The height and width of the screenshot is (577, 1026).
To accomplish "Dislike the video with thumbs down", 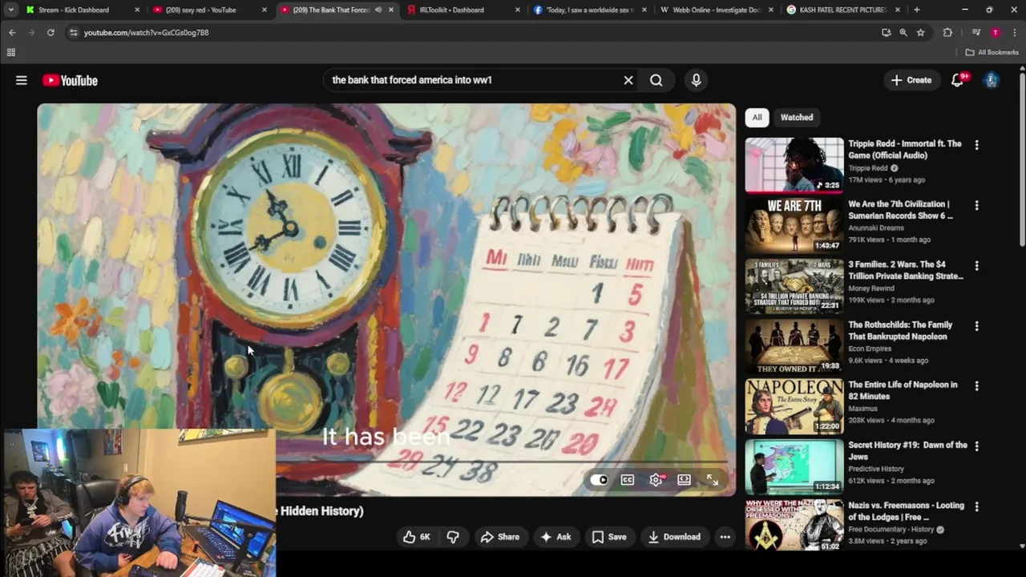I will pyautogui.click(x=453, y=537).
